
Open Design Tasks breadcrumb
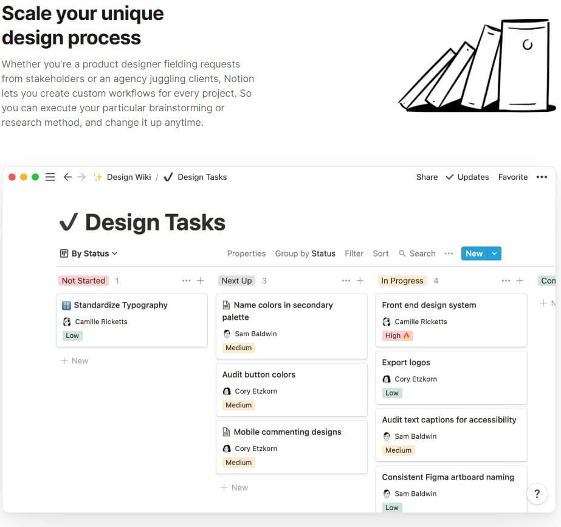click(202, 177)
